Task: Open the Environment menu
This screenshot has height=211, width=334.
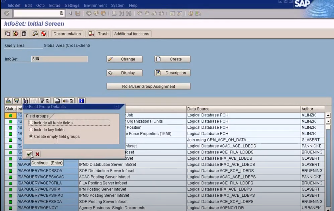Action: [95, 5]
